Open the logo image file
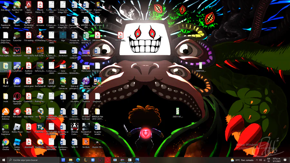290x163 pixels. (63, 37)
